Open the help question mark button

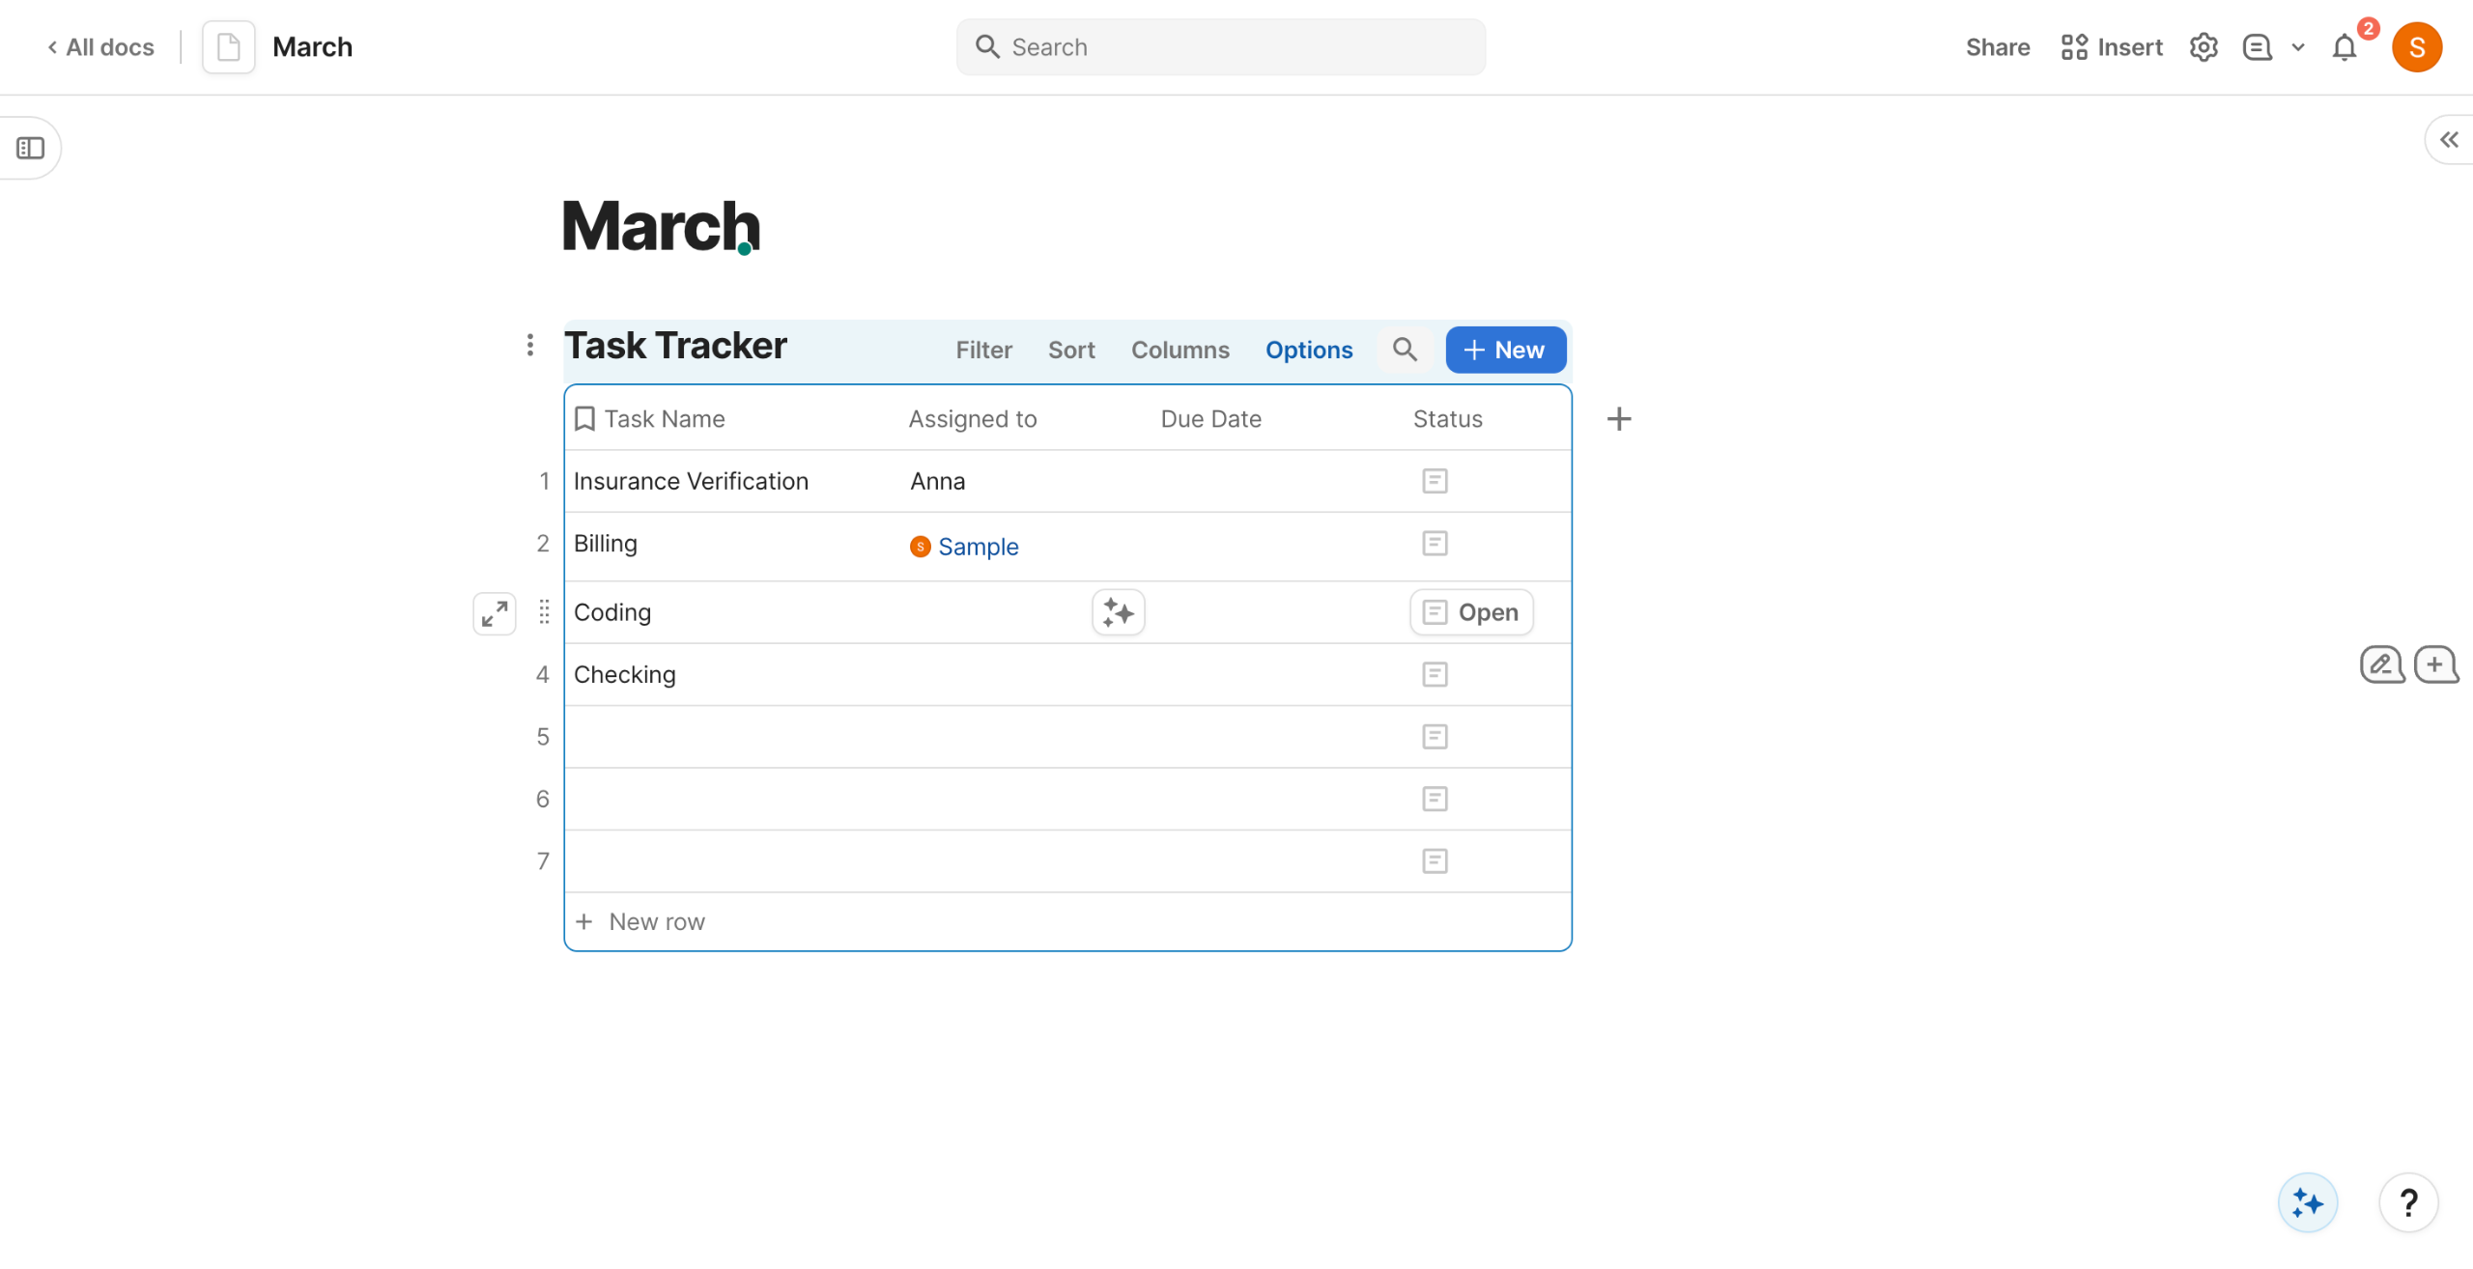[x=2408, y=1202]
